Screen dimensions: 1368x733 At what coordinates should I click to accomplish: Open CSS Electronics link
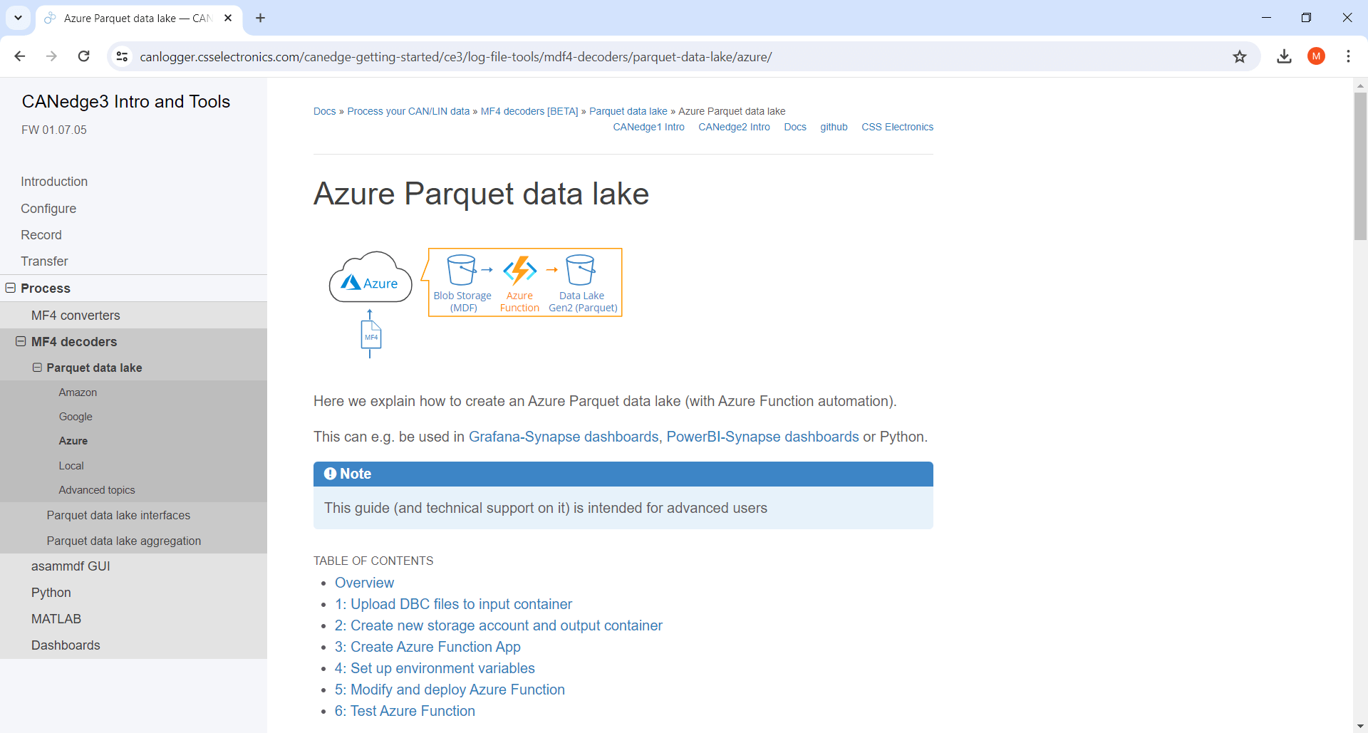pyautogui.click(x=897, y=127)
